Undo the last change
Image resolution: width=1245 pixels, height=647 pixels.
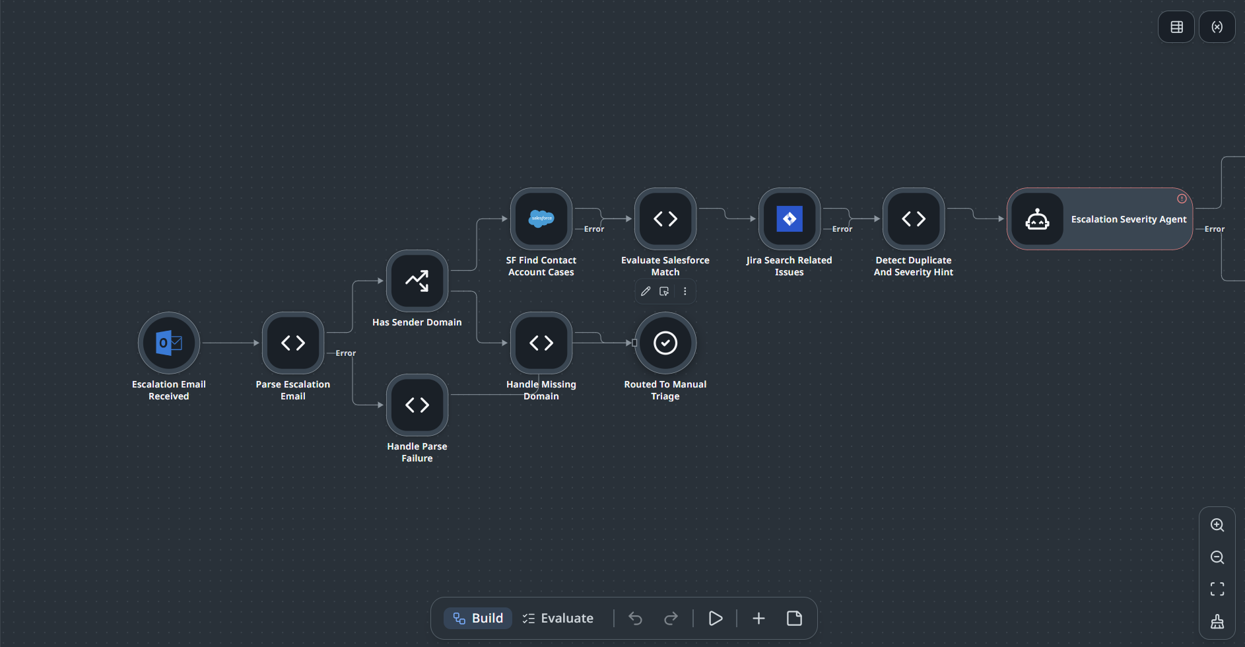[x=635, y=618]
